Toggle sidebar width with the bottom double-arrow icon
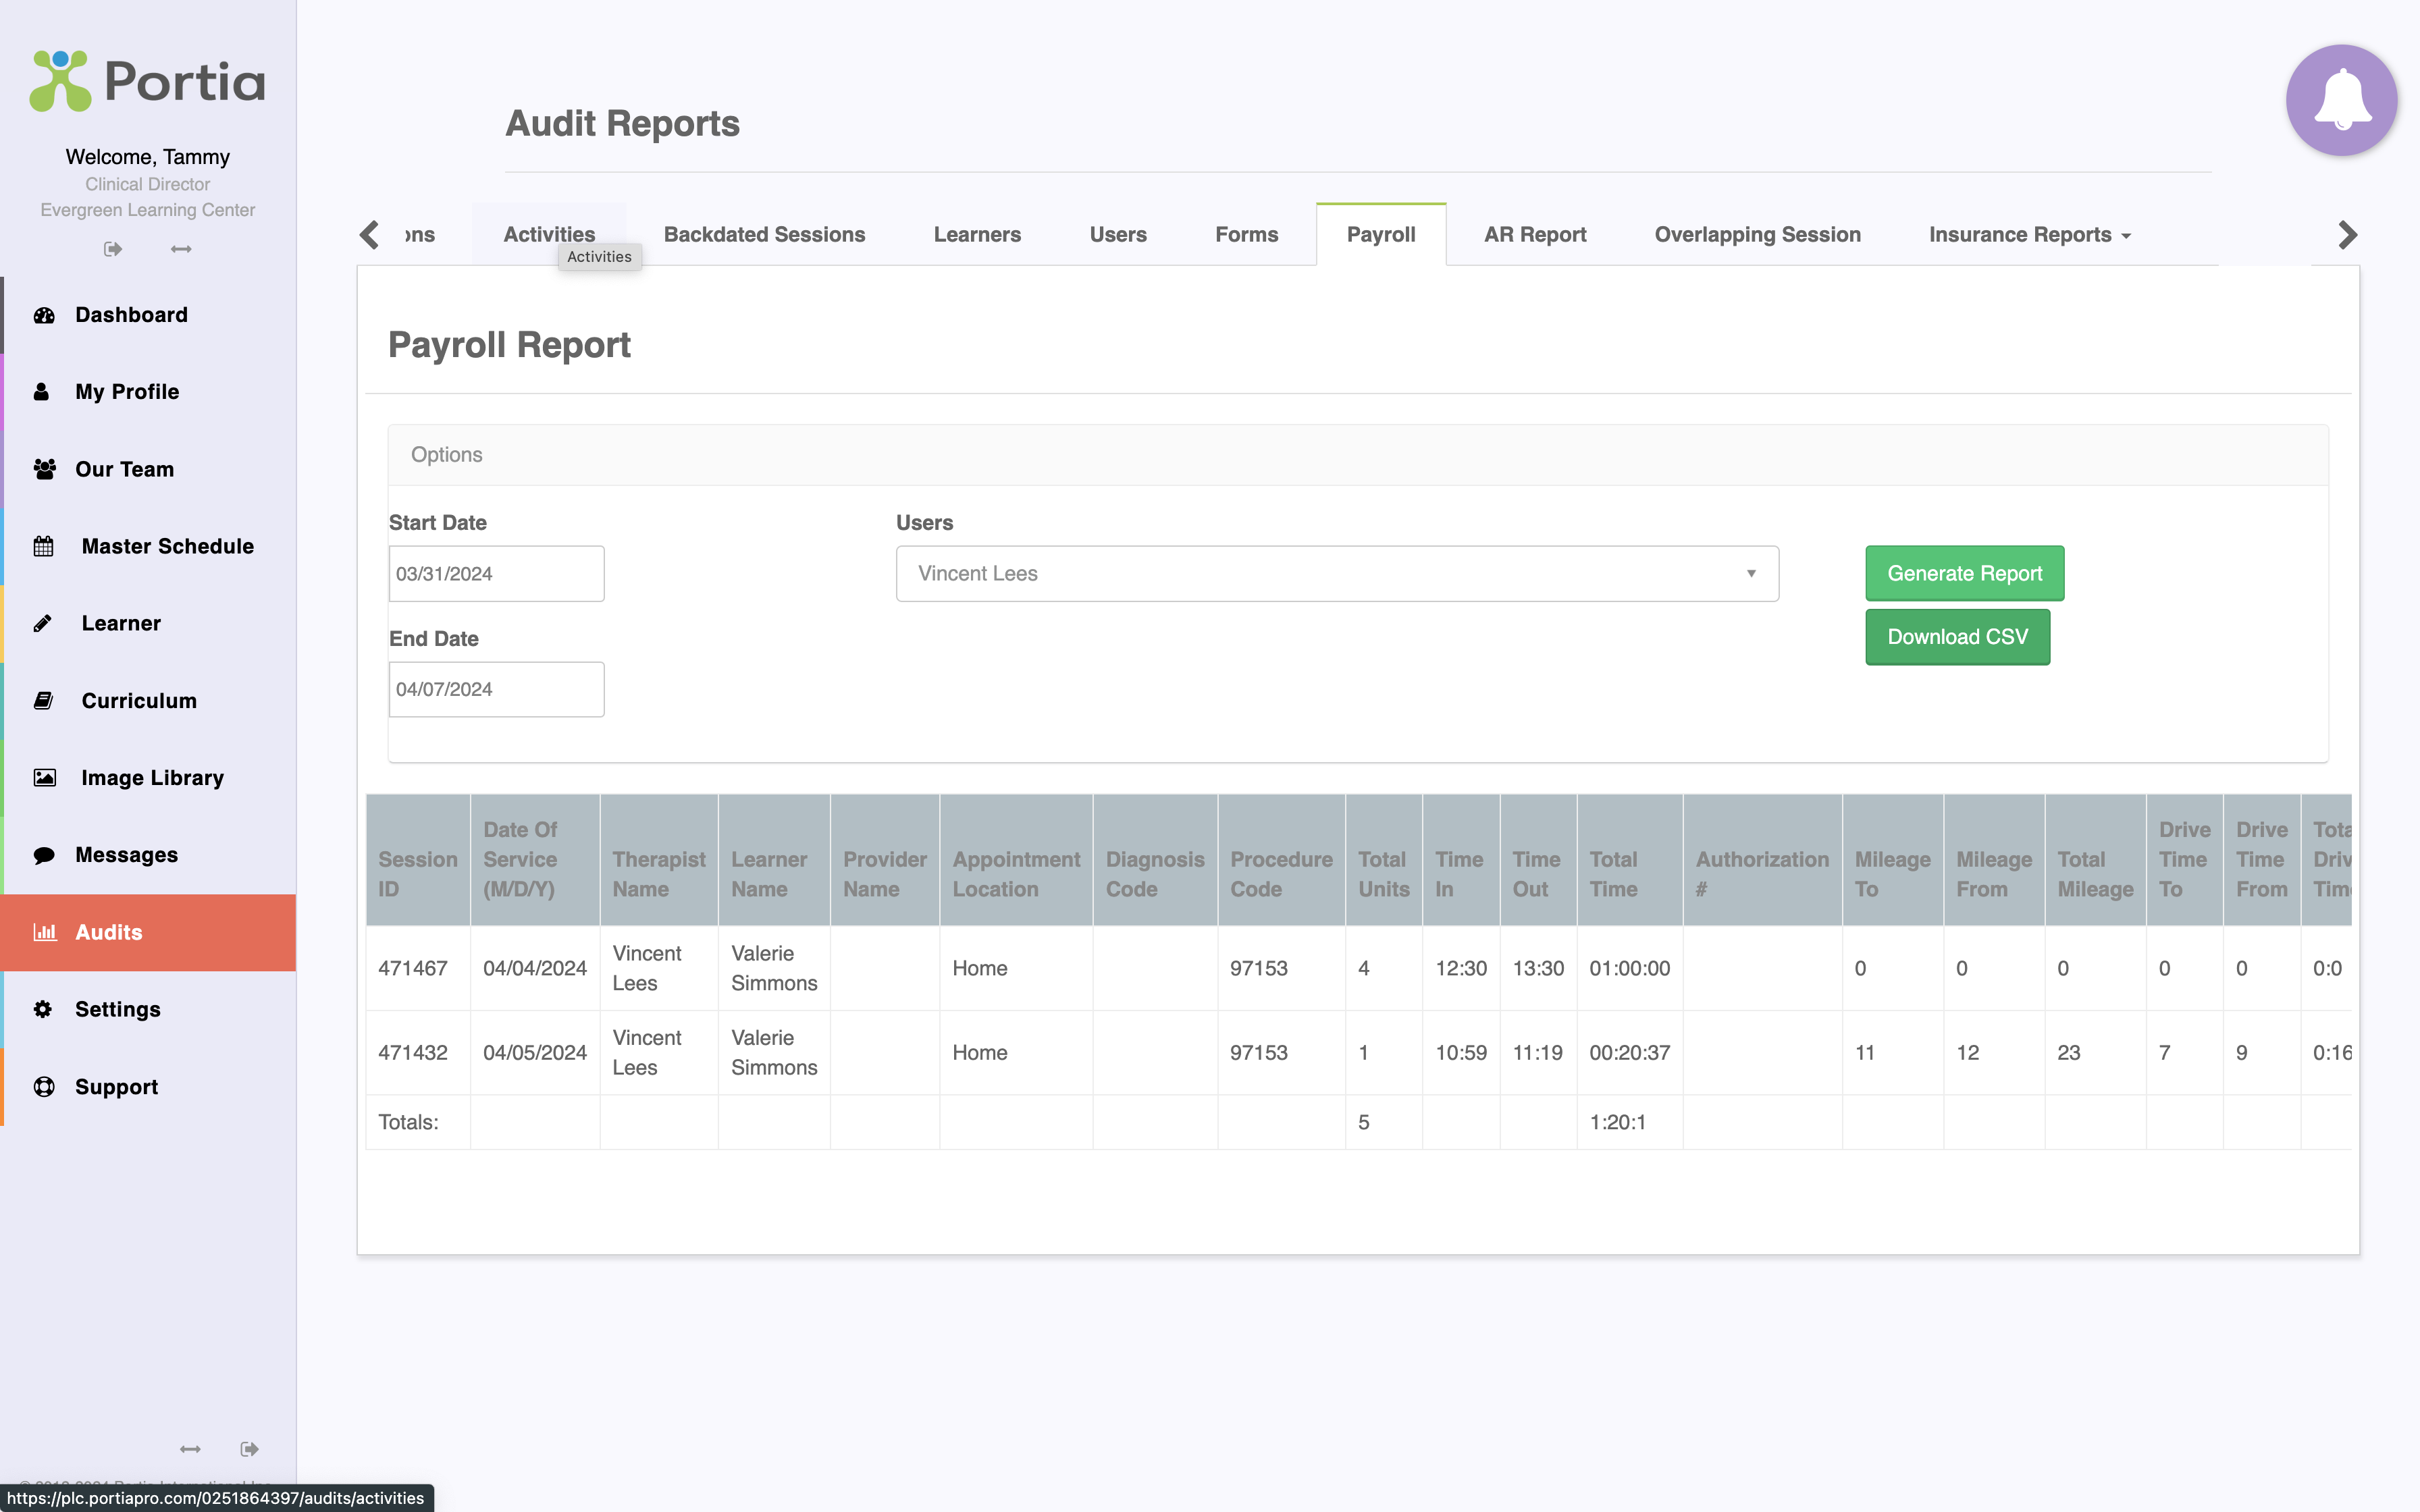Image resolution: width=2420 pixels, height=1512 pixels. tap(190, 1449)
